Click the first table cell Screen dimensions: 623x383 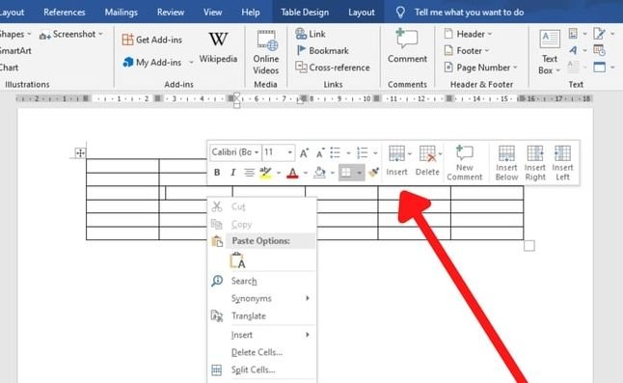(122, 166)
